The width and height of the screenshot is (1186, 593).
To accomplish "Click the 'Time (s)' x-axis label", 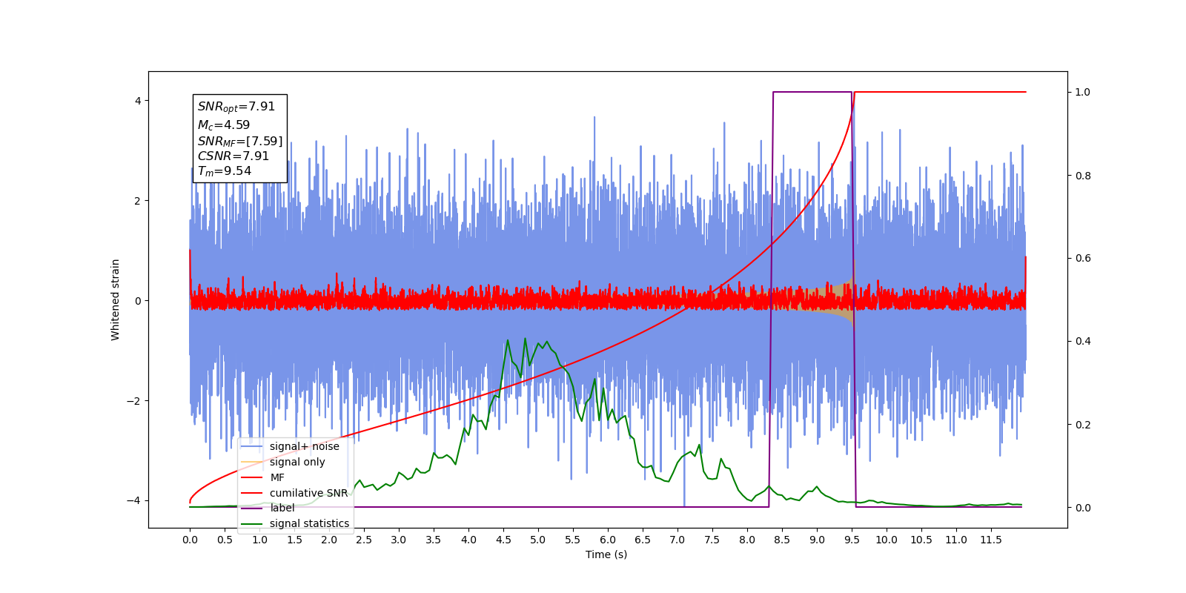I will [x=606, y=554].
